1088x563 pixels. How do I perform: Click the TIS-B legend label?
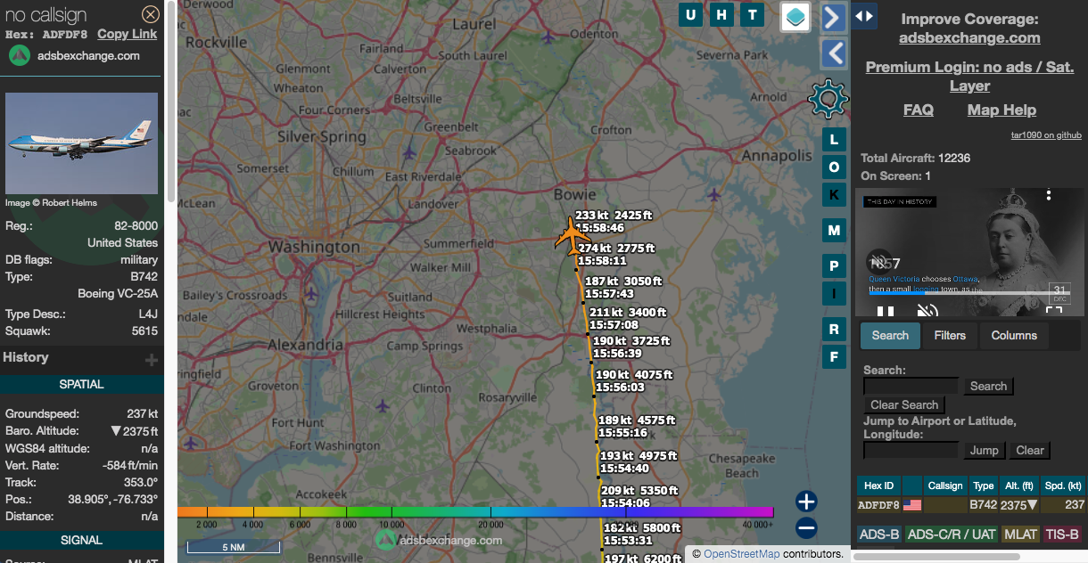click(x=1062, y=534)
